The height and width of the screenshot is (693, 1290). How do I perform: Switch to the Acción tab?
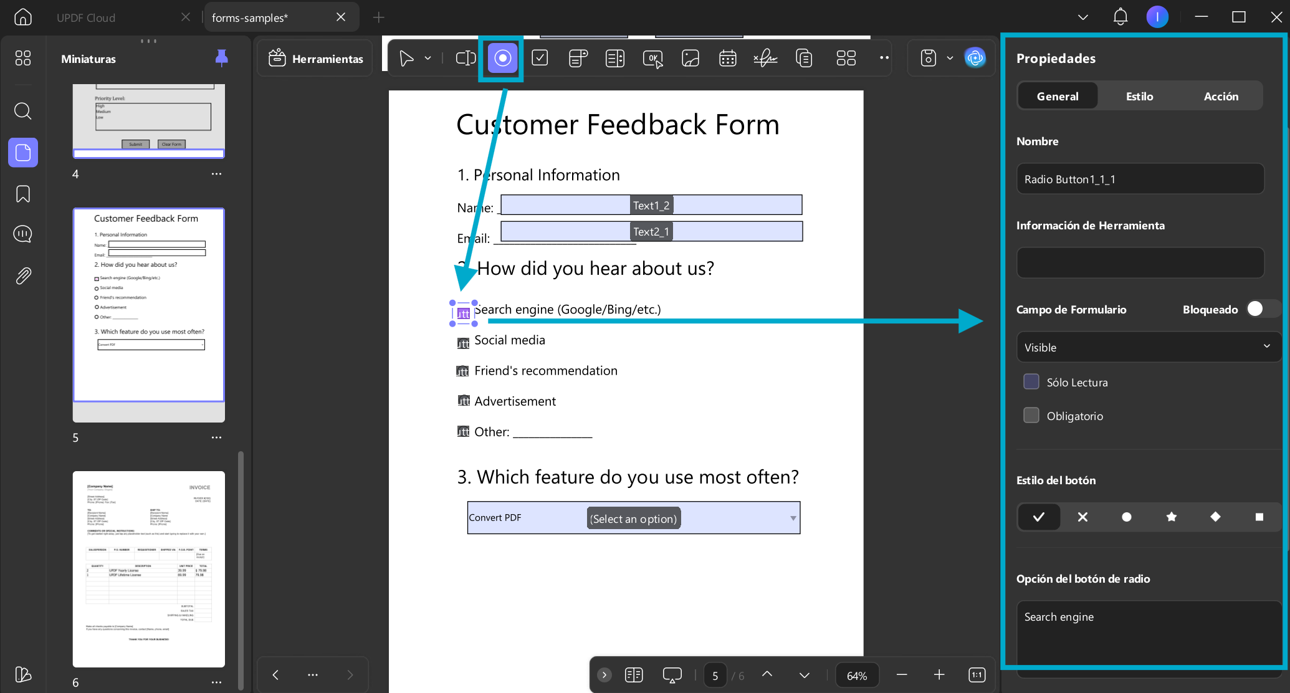[1221, 97]
